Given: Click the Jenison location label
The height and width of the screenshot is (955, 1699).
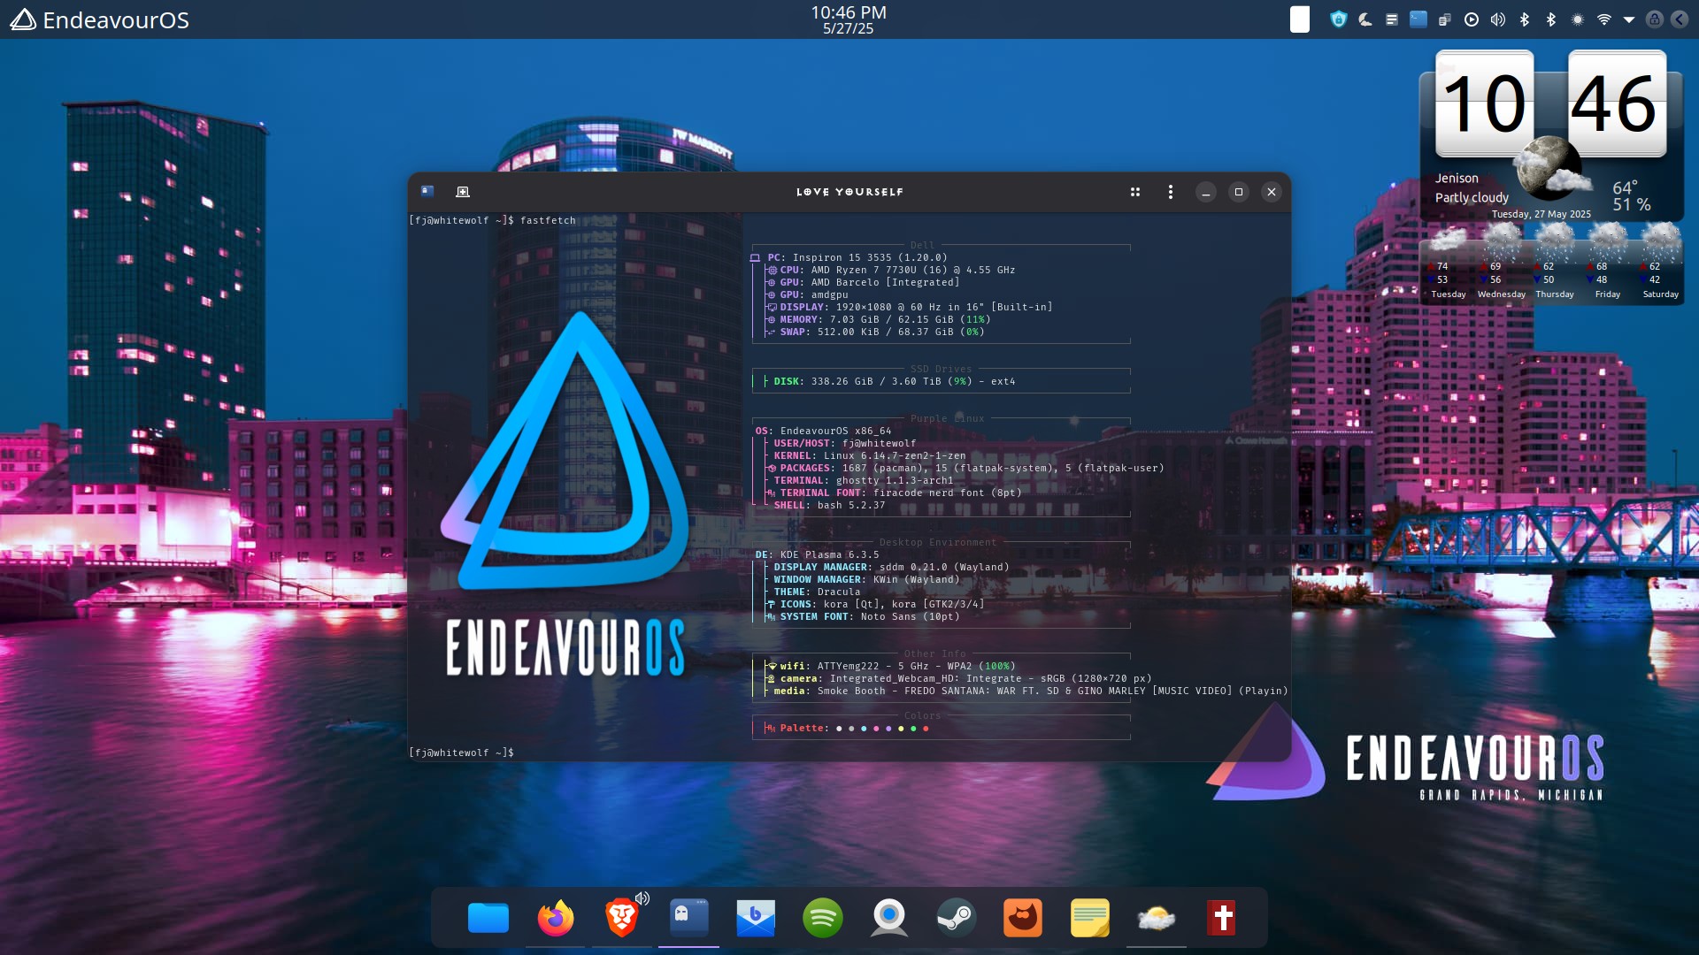Looking at the screenshot, I should (1457, 178).
